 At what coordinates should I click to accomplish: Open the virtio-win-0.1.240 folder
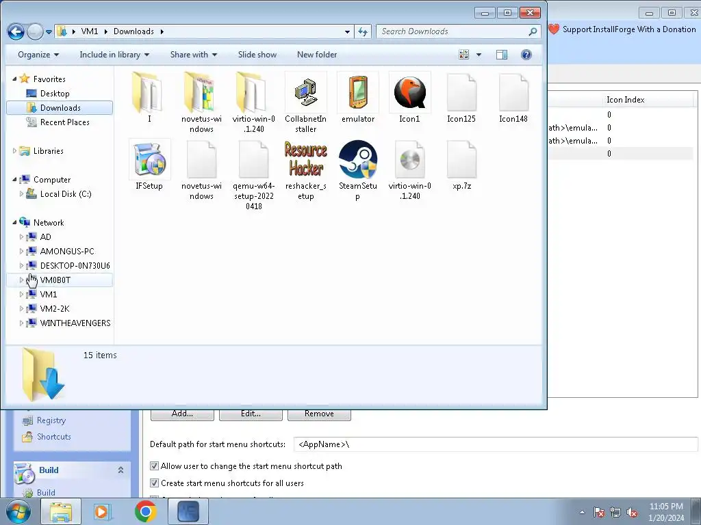pyautogui.click(x=253, y=103)
